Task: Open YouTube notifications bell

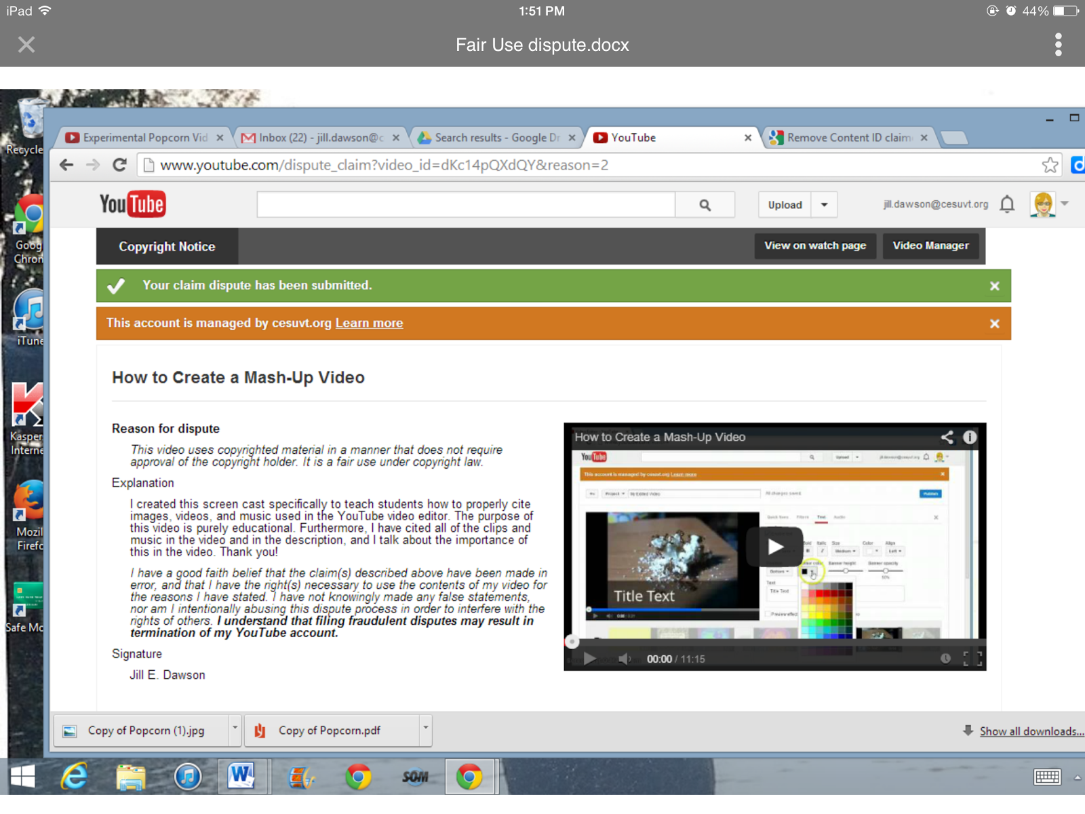Action: tap(1008, 204)
